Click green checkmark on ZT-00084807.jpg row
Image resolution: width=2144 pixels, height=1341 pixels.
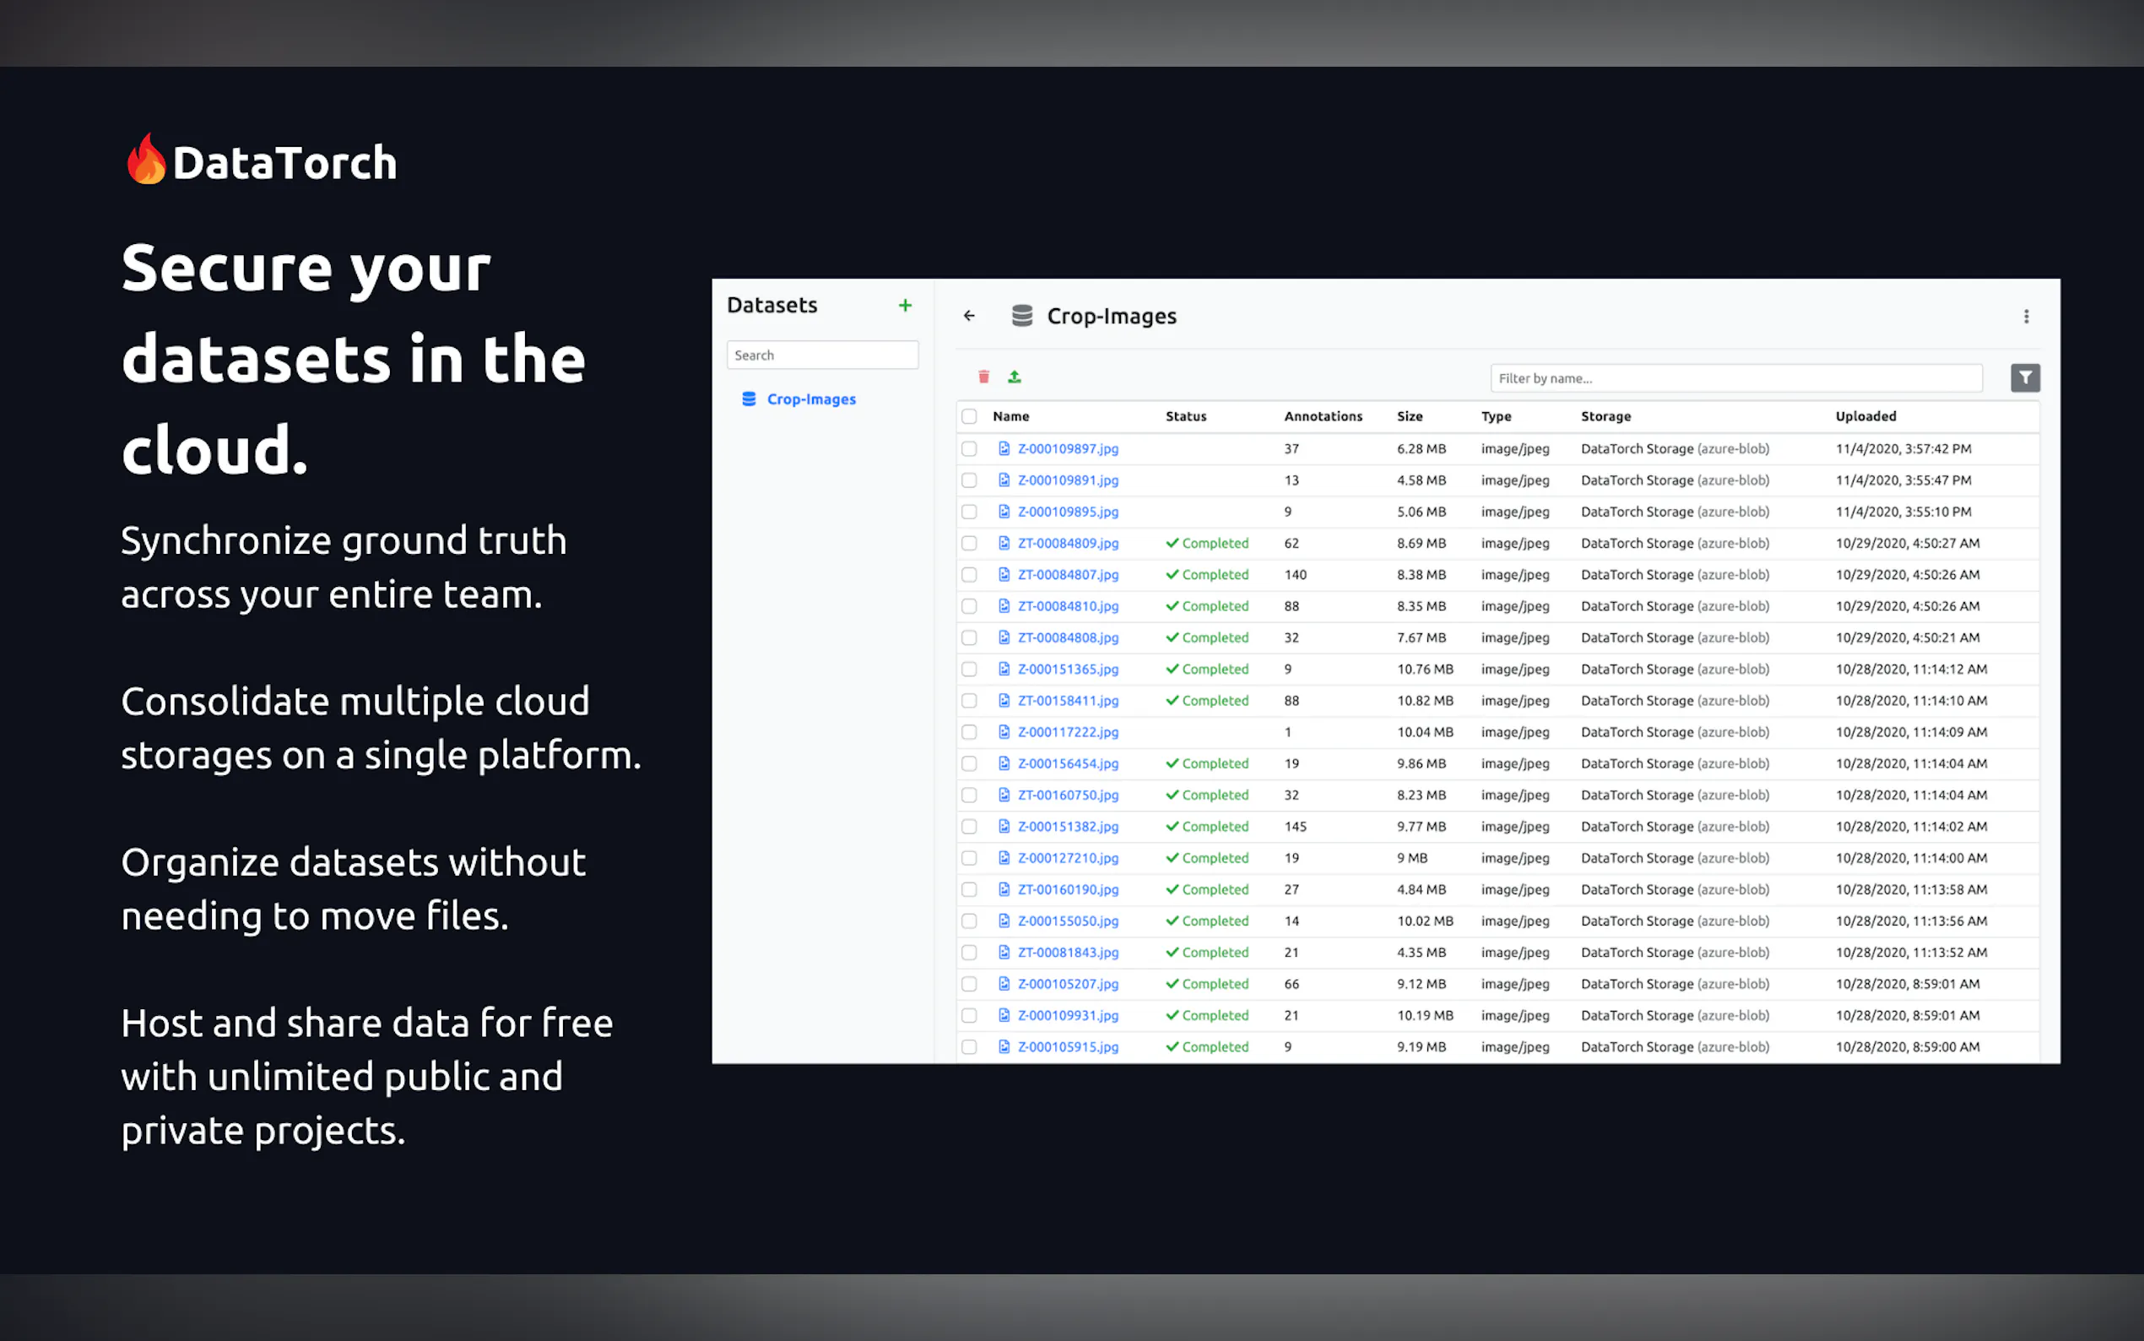click(1172, 575)
